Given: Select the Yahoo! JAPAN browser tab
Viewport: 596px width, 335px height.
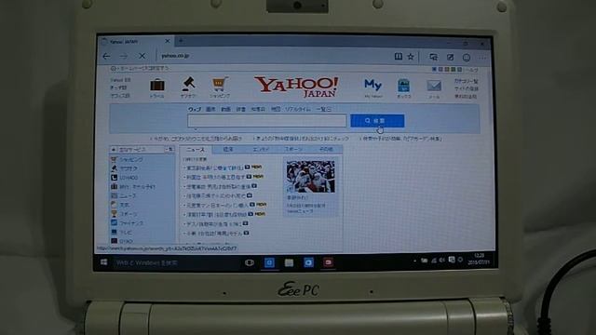Looking at the screenshot, I should (x=136, y=41).
